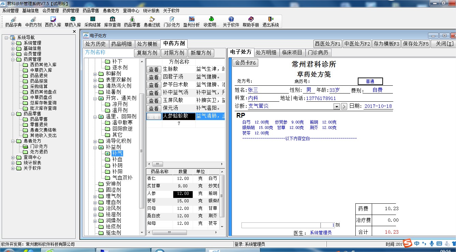Click the 中药方剂 toolbar icon
Viewport: 456px width, 252px height.
(33, 21)
